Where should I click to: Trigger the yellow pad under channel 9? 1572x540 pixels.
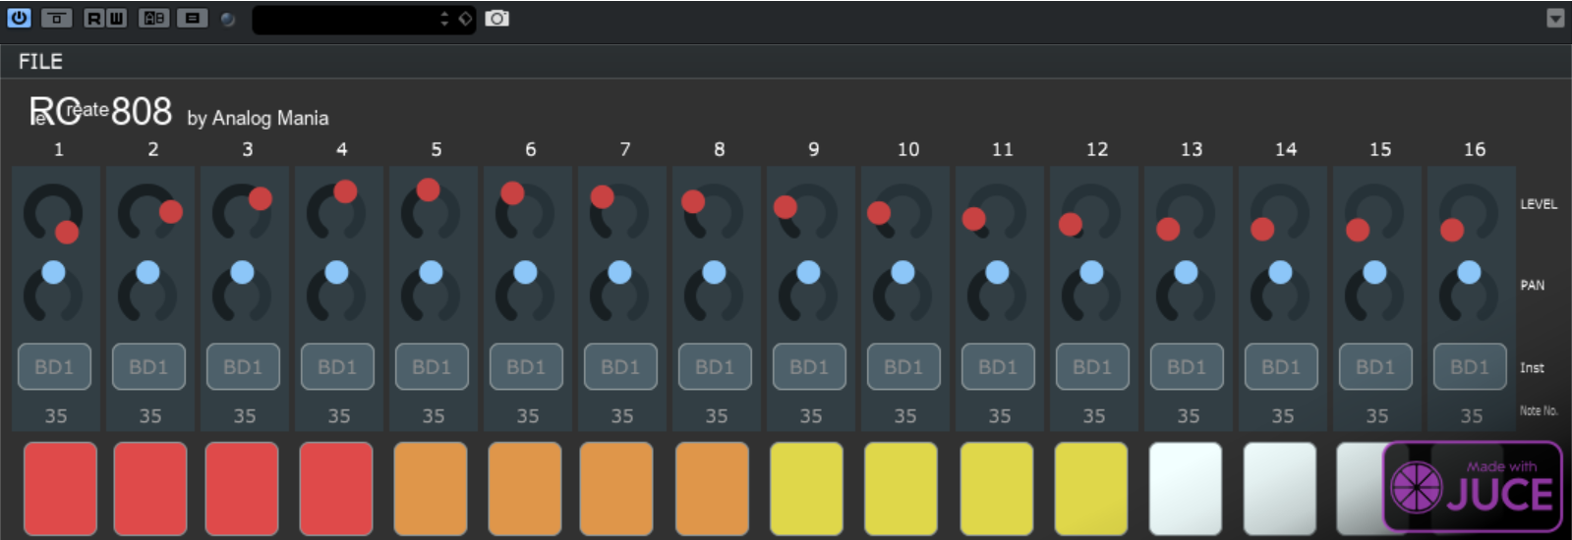pyautogui.click(x=807, y=488)
